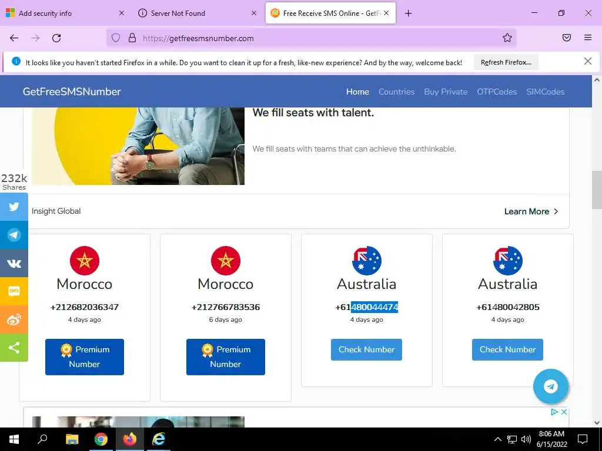Image resolution: width=602 pixels, height=451 pixels.
Task: Click the forward navigation arrow
Action: pos(35,38)
